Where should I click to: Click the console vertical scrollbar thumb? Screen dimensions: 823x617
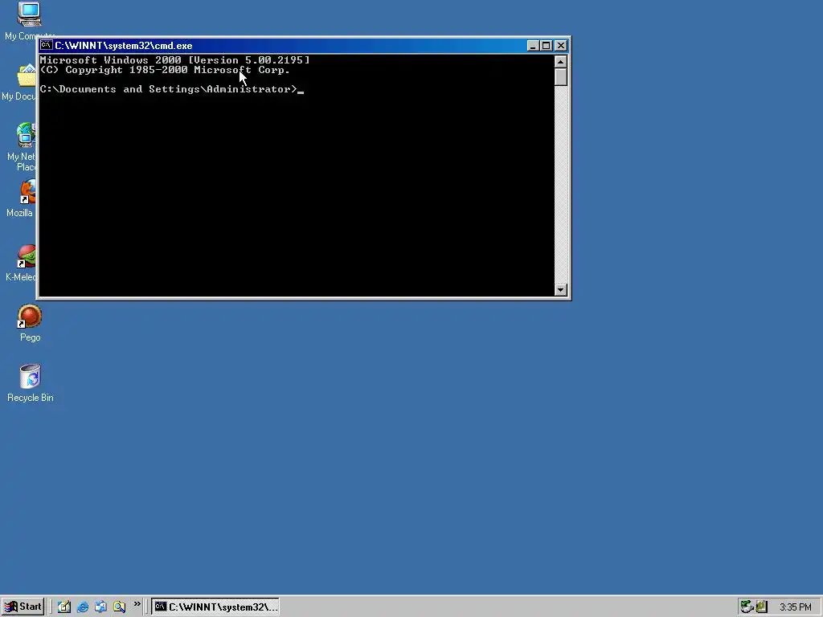[x=560, y=77]
